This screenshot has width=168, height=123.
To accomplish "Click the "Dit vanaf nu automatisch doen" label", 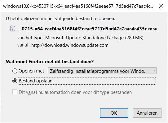I will click(x=75, y=92).
